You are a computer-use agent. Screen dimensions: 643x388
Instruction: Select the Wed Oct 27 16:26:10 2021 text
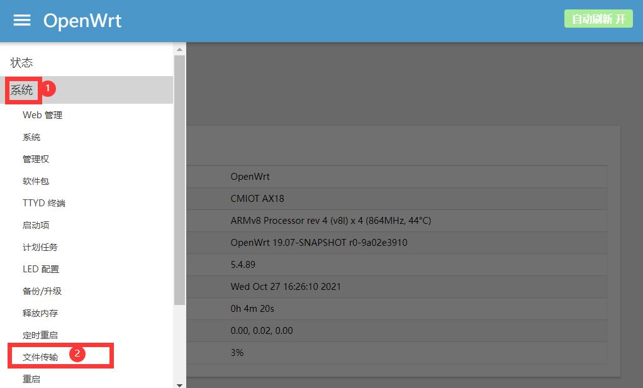pyautogui.click(x=286, y=287)
